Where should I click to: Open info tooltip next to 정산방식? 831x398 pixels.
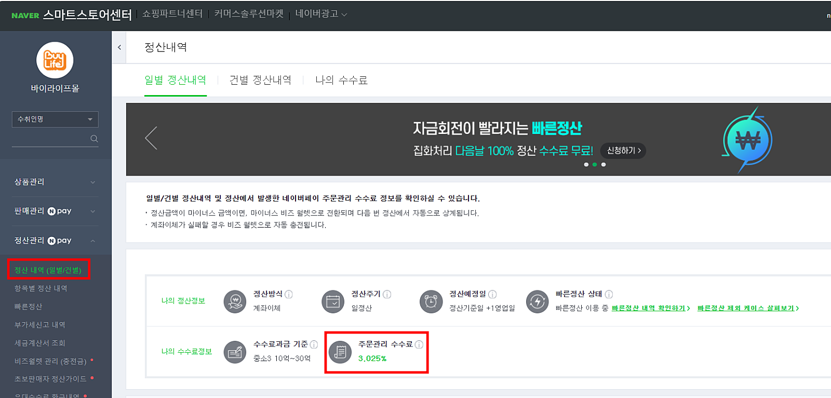[289, 294]
